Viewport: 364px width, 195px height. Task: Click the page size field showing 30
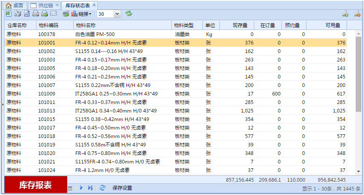(x=106, y=14)
